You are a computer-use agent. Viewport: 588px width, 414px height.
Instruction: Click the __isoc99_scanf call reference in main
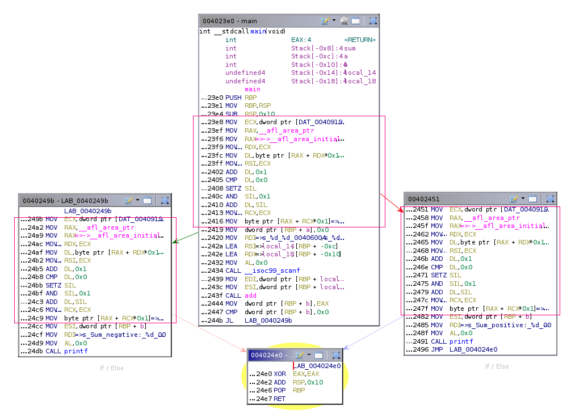click(x=271, y=271)
